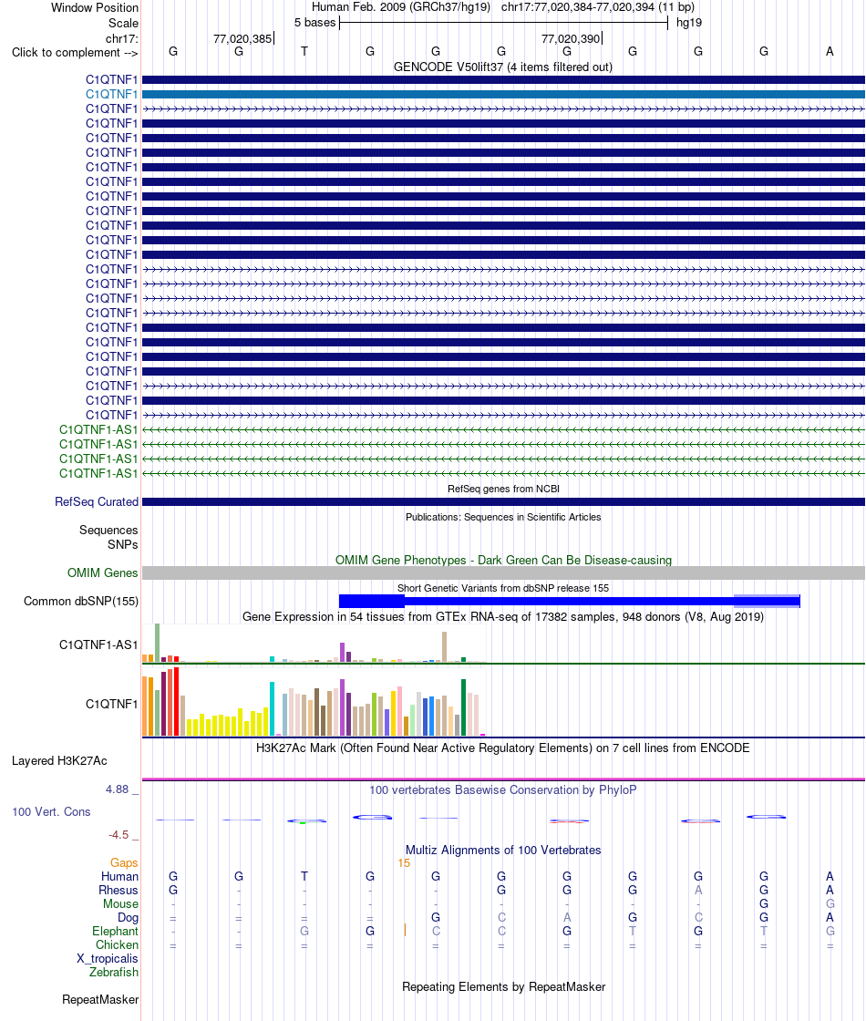Click the Chicken species label
The image size is (866, 1021).
(x=117, y=944)
